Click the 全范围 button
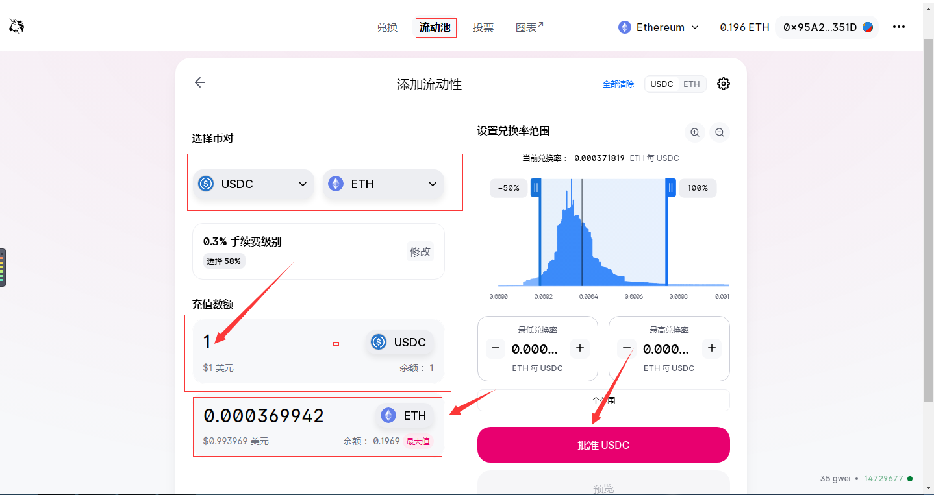The width and height of the screenshot is (934, 495). click(x=603, y=400)
